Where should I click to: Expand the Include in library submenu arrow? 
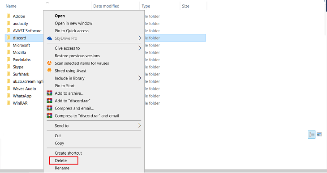coord(139,78)
